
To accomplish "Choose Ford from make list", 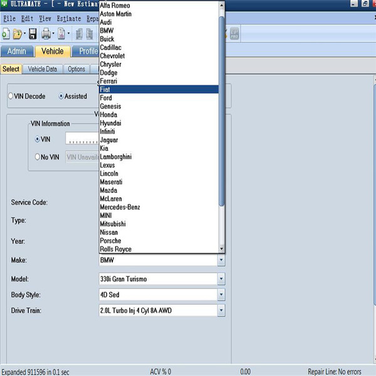I will (159, 98).
